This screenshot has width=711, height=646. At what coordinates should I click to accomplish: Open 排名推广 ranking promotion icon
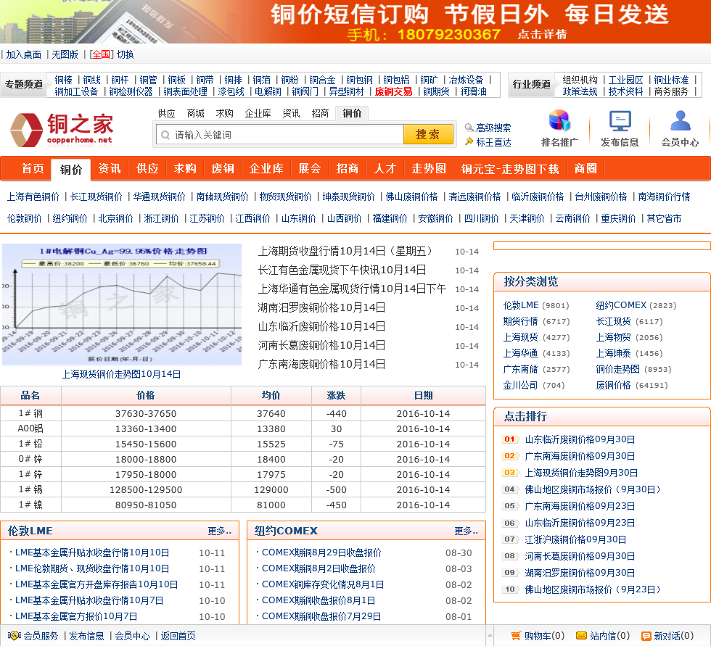coord(559,121)
